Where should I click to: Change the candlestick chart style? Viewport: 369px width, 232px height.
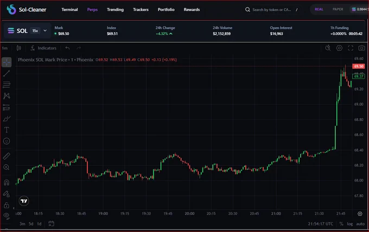tap(19, 48)
